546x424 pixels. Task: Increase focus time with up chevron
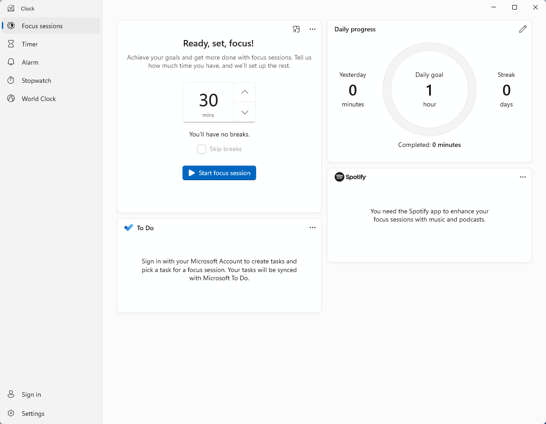coord(245,92)
